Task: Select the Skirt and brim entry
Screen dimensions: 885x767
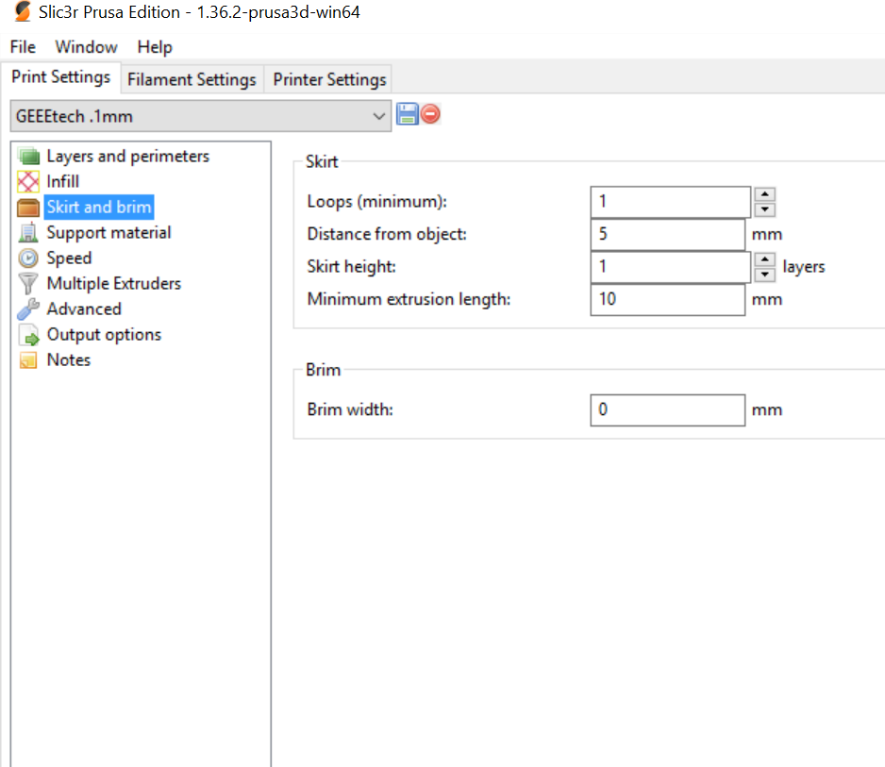Action: 99,208
